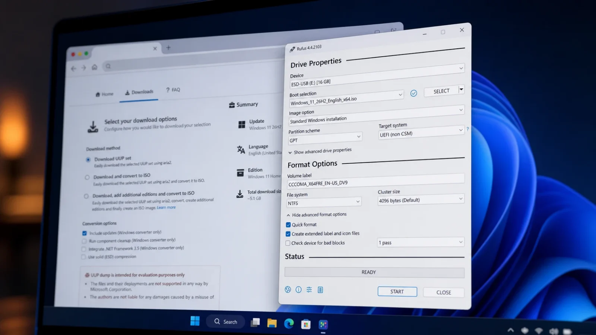Click the START button in Rufus
This screenshot has width=596, height=335.
[397, 291]
